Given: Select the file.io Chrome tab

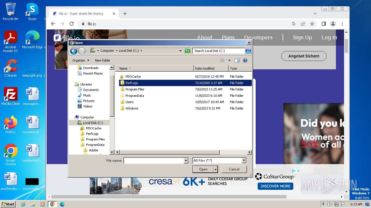Looking at the screenshot, I should tap(84, 14).
